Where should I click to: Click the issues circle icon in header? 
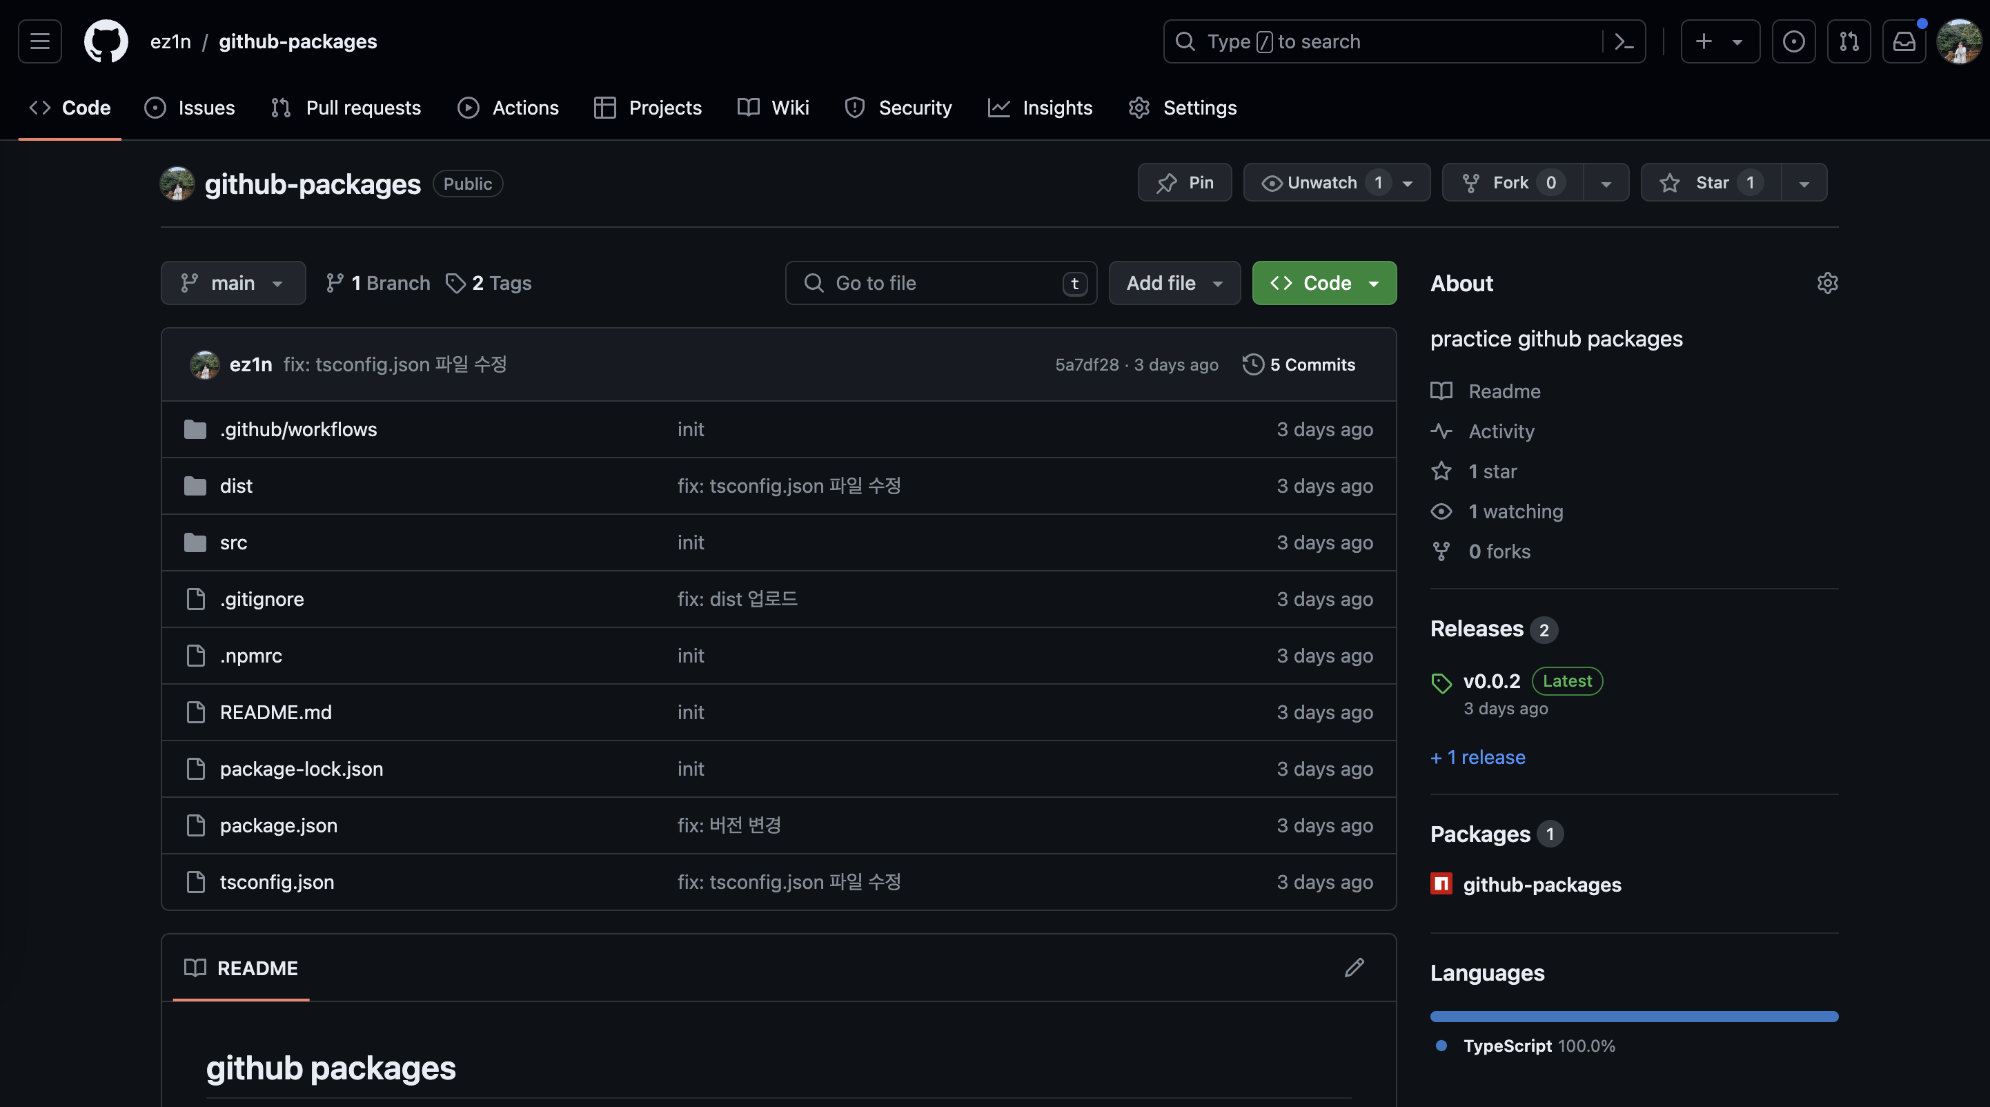[x=1793, y=41]
